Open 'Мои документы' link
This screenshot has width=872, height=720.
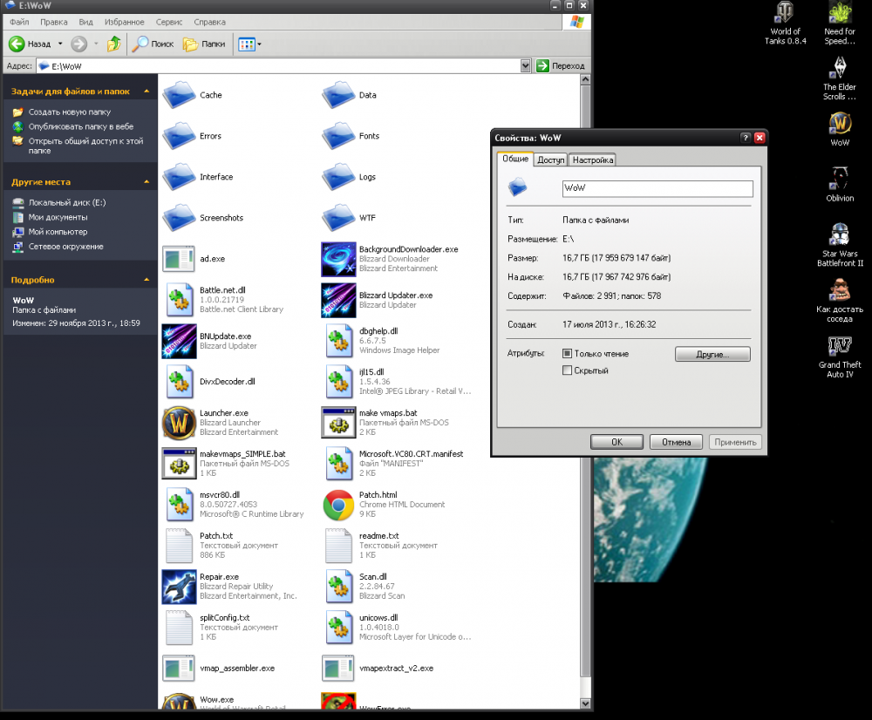click(58, 217)
